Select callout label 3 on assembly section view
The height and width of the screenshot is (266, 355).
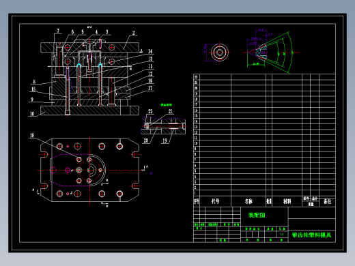click(106, 32)
